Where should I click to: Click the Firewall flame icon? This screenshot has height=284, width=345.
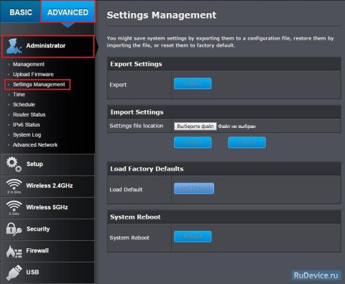point(14,251)
